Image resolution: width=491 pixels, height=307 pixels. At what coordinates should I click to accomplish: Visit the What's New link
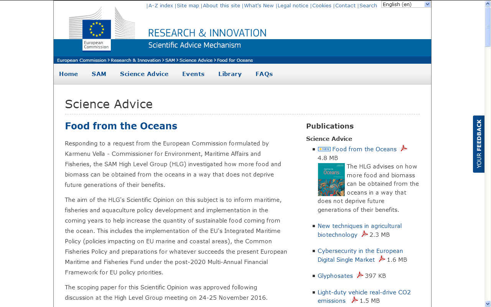click(259, 5)
